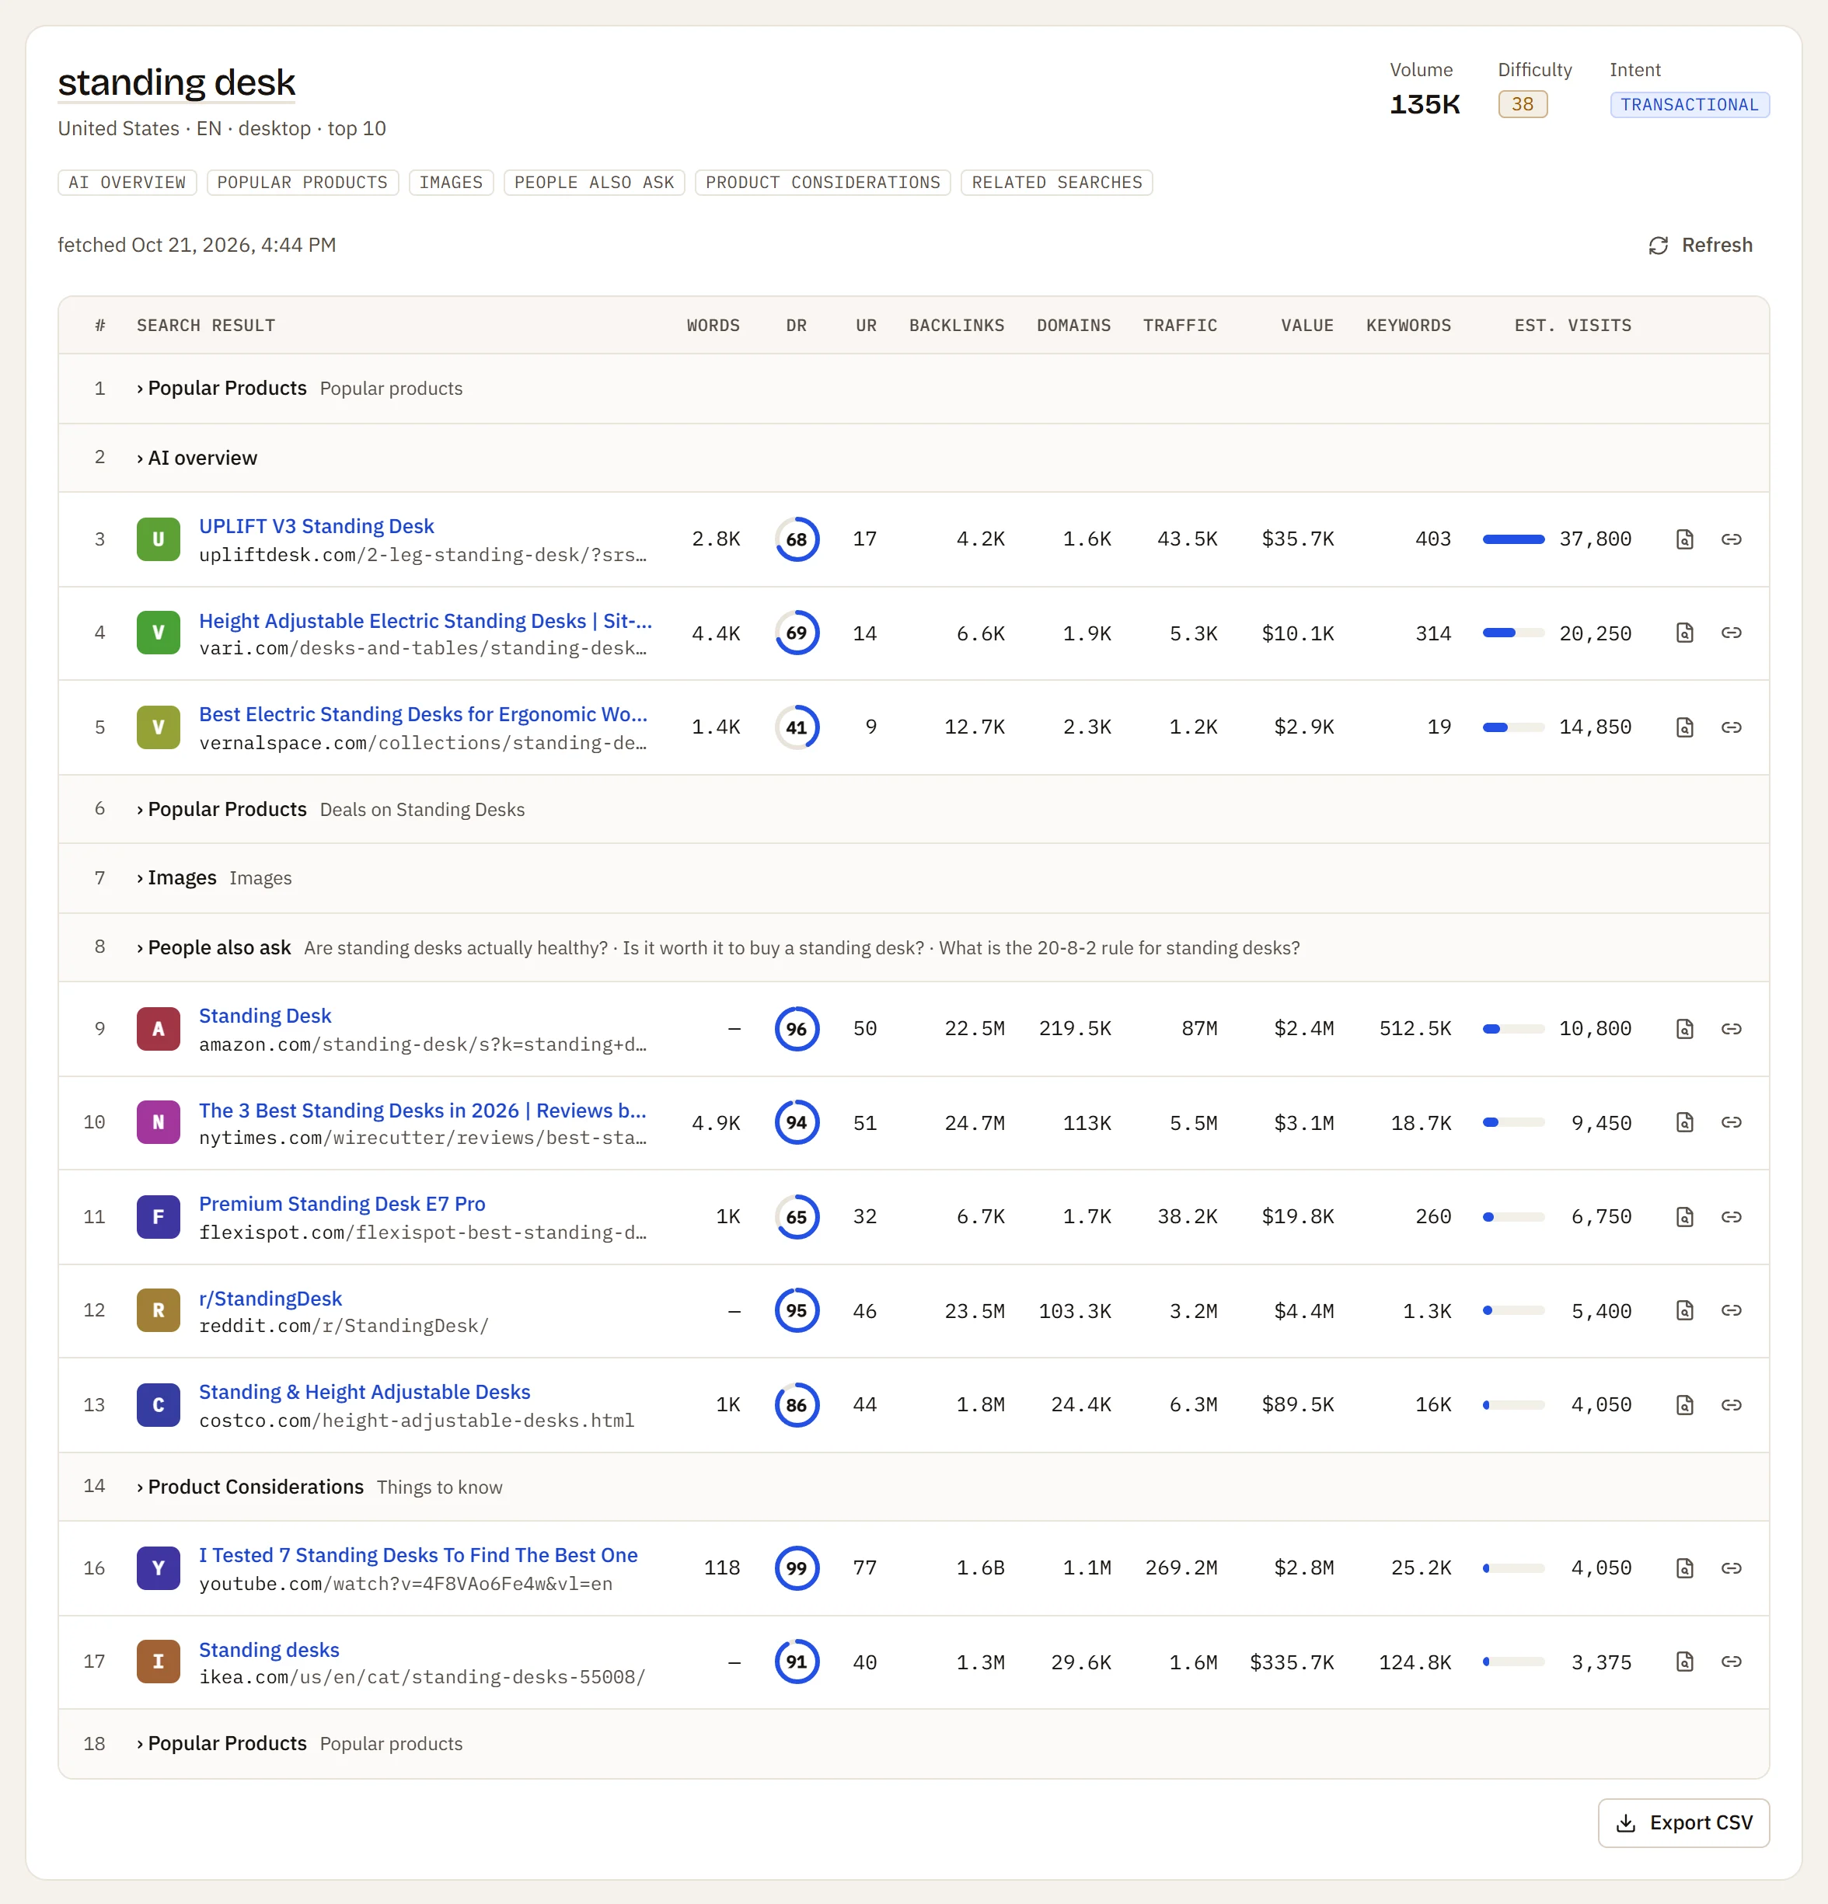Screen dimensions: 1828x1904
Task: Click link icon for vernalspace.com row
Action: click(x=1731, y=727)
